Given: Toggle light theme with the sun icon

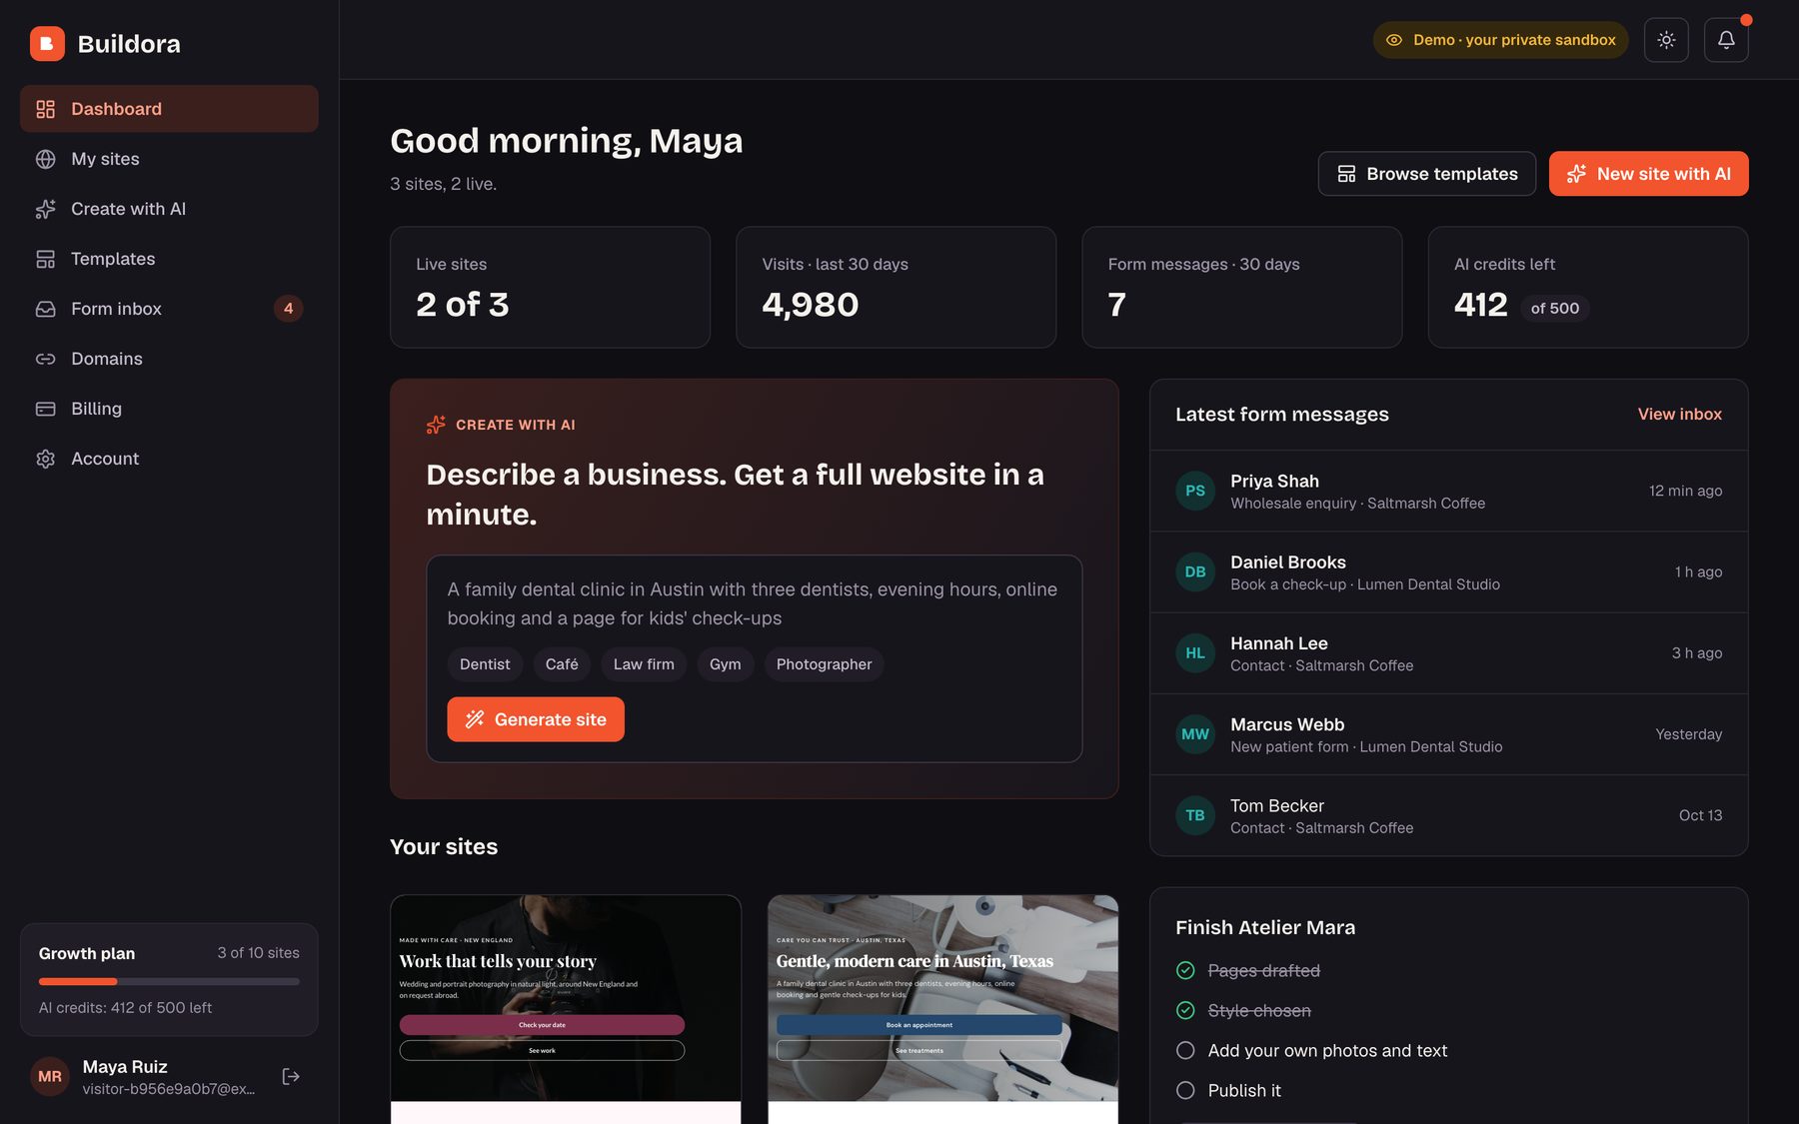Looking at the screenshot, I should tap(1666, 40).
